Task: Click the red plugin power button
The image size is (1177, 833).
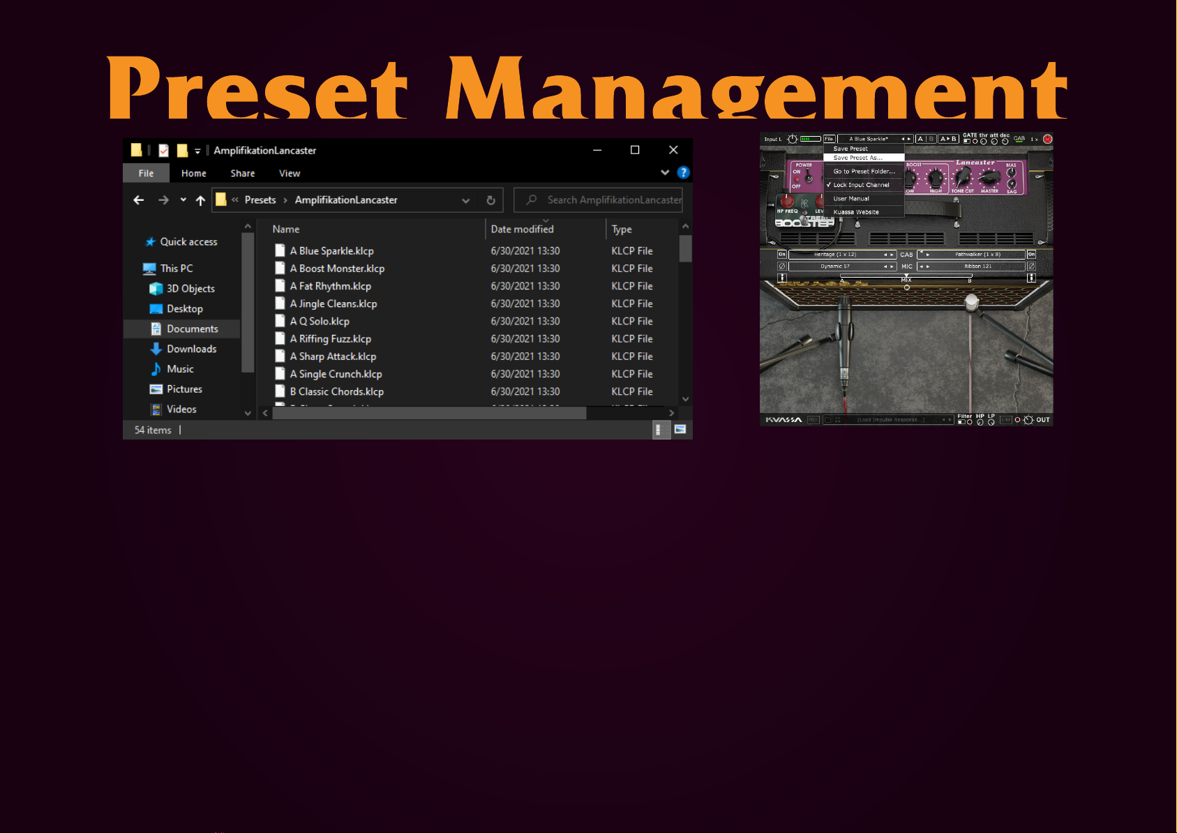Action: click(x=1047, y=139)
